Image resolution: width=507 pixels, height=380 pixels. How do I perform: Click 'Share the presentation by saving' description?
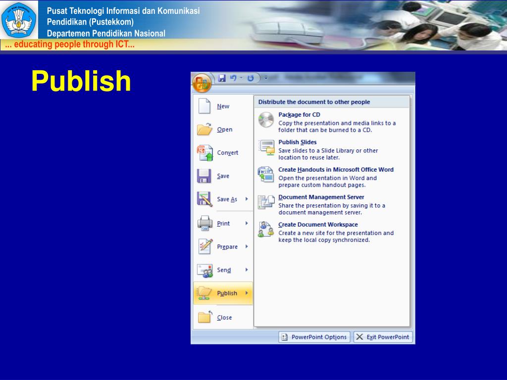pyautogui.click(x=331, y=209)
